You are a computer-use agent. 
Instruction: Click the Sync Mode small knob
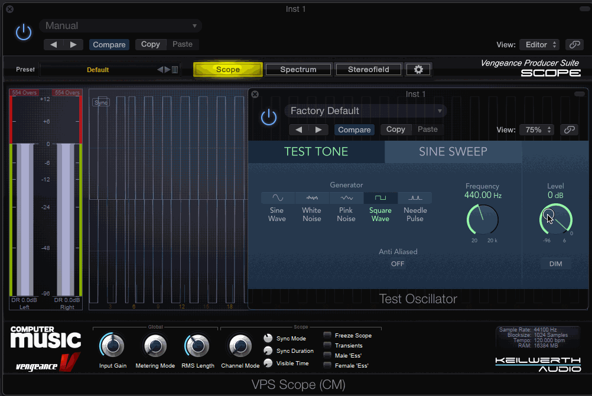click(268, 338)
